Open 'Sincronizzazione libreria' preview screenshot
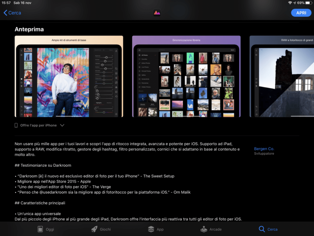The image size is (314, 236). pos(186,76)
